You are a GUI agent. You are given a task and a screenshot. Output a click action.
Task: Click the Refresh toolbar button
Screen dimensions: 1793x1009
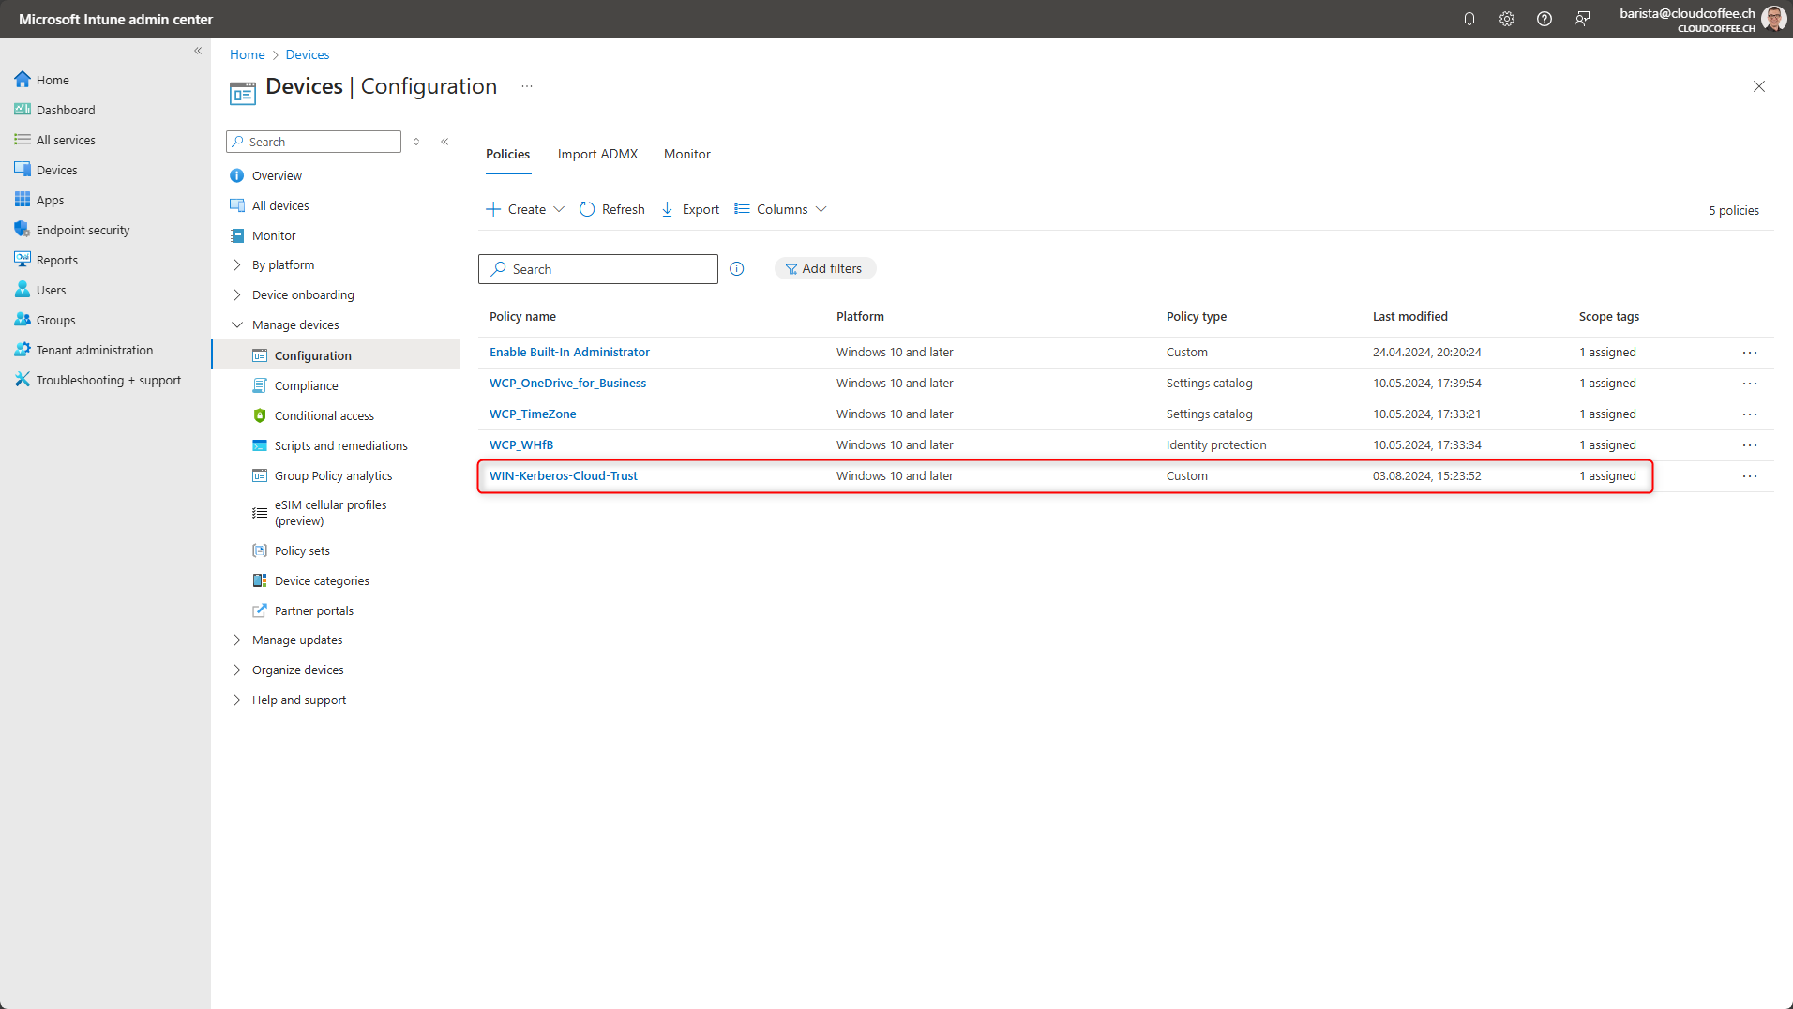tap(612, 209)
